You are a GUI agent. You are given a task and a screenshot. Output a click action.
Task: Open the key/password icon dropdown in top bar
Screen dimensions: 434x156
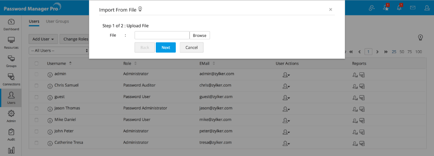pyautogui.click(x=372, y=8)
